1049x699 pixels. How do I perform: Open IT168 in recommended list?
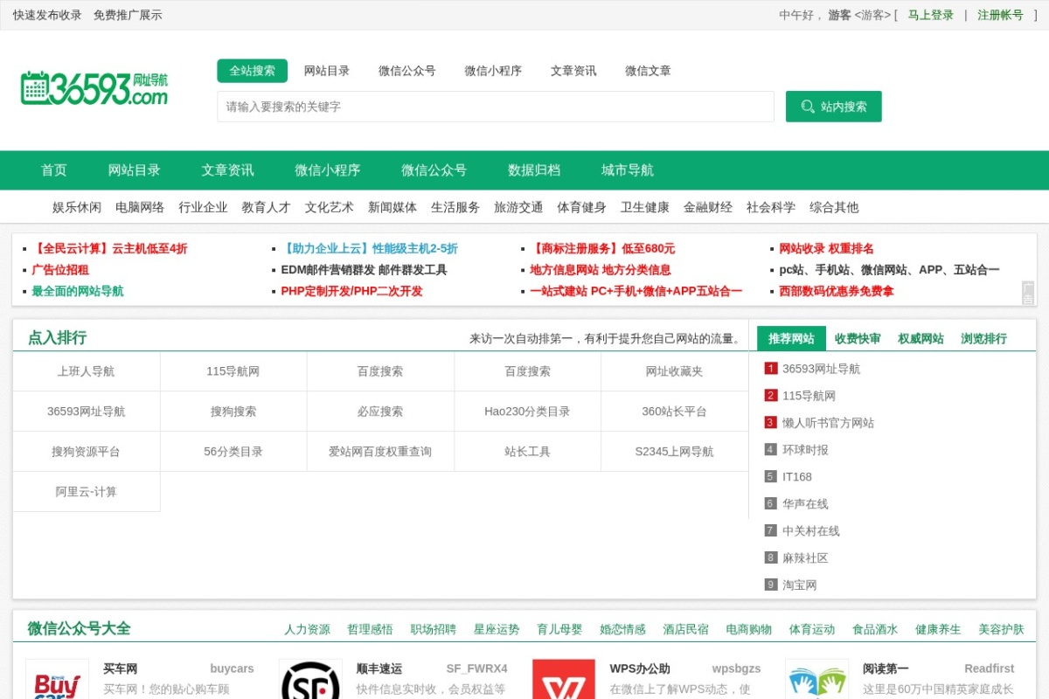(797, 477)
